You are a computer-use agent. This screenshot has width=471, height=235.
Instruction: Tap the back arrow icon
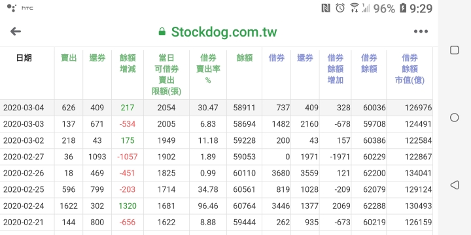coord(16,31)
